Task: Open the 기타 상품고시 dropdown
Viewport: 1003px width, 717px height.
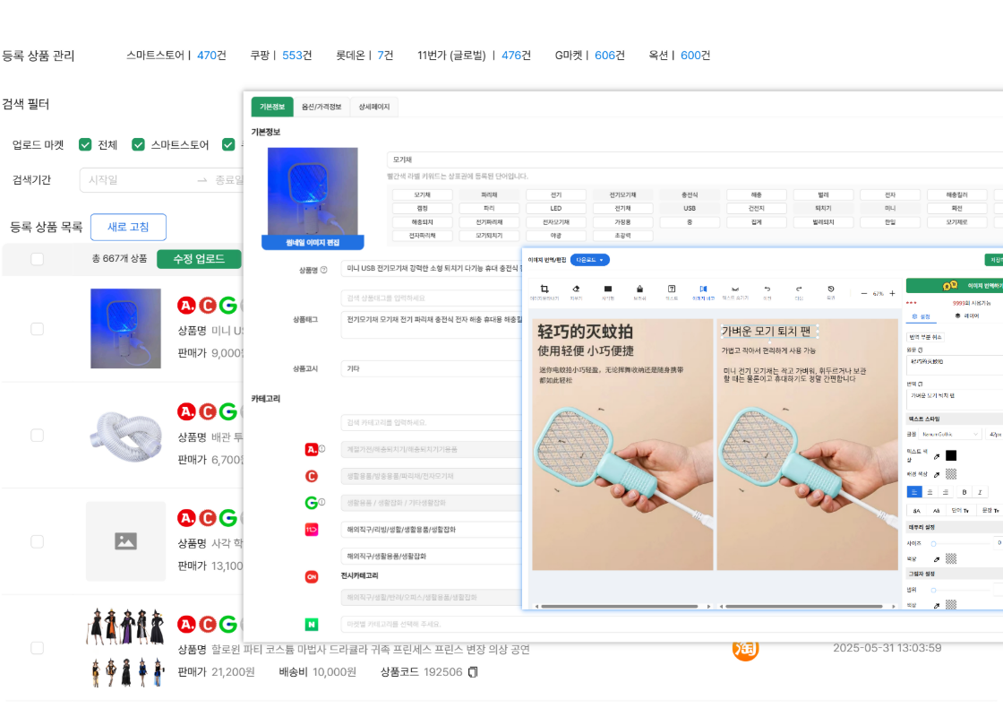Action: tap(430, 368)
